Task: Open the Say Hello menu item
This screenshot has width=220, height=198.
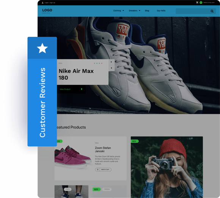Action: [x=161, y=11]
